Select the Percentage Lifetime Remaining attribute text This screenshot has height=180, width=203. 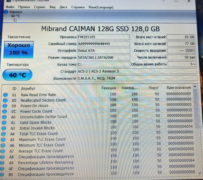(x=46, y=163)
